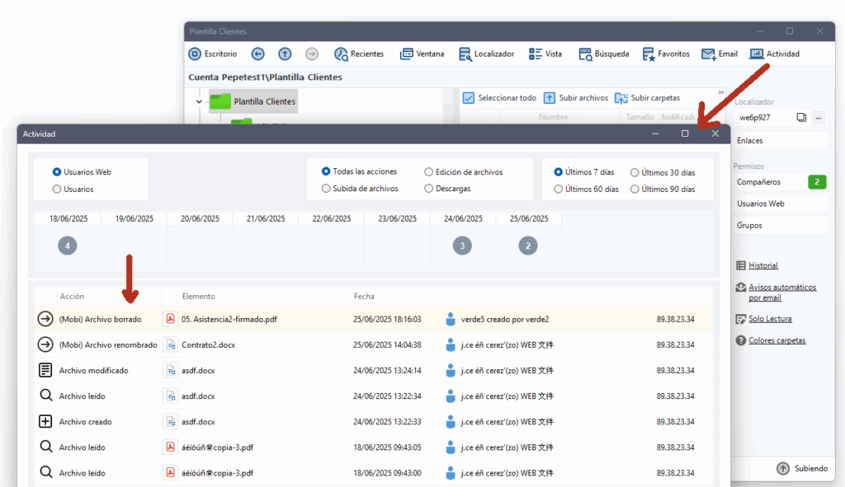This screenshot has height=487, width=845.
Task: Open Actividad from the toolbar
Action: [x=774, y=54]
